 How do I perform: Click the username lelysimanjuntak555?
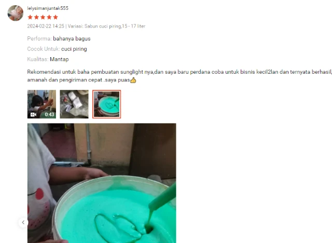click(48, 8)
